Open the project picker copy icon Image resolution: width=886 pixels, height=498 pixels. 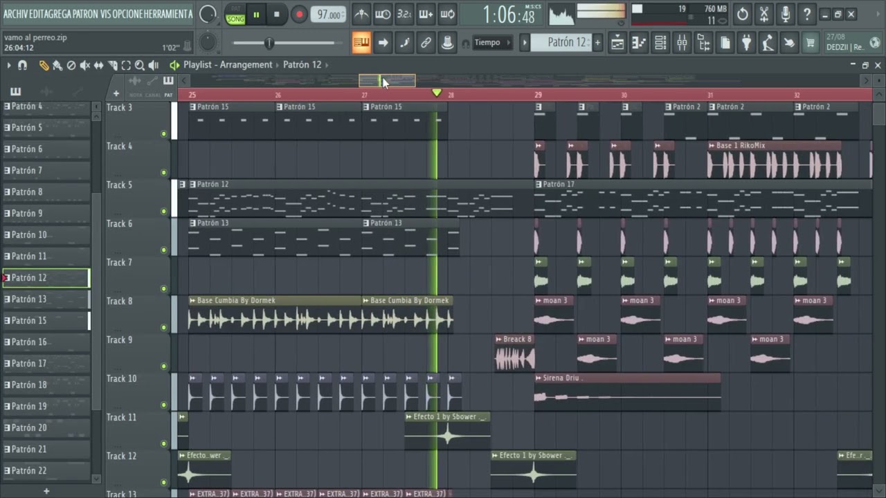tap(725, 43)
